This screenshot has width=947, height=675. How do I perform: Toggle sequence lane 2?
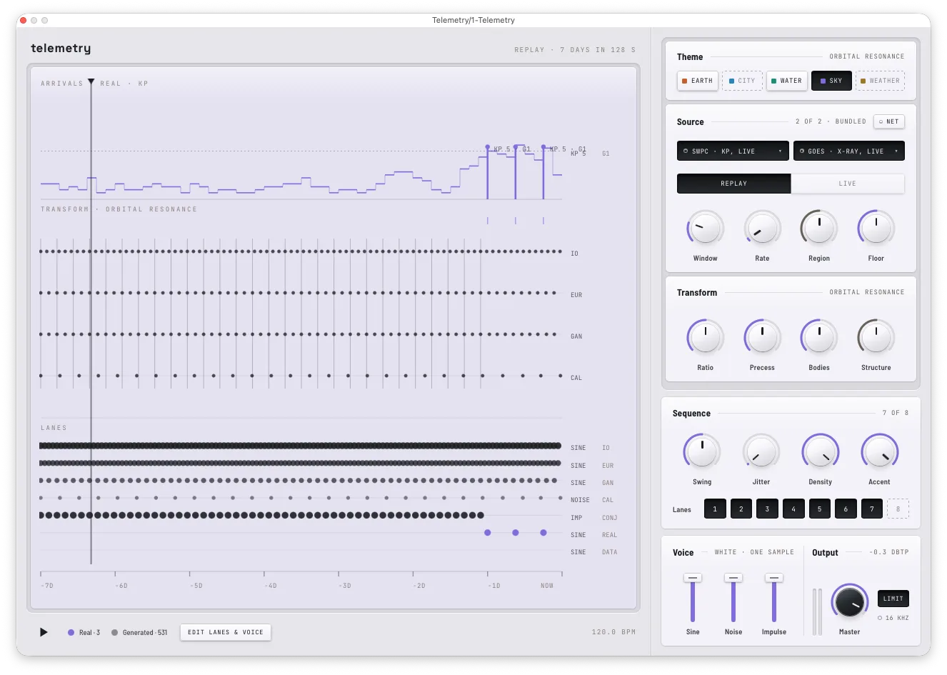point(741,509)
